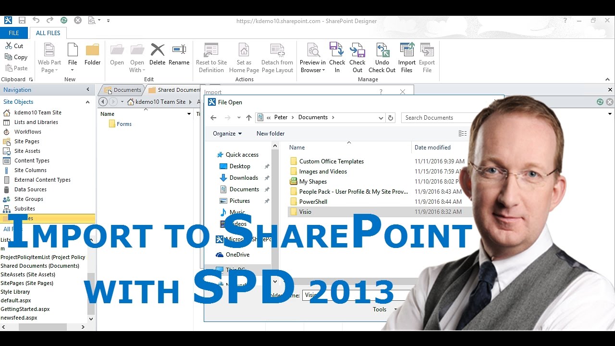The image size is (615, 346).
Task: Click Reset to Site Definition icon
Action: pyautogui.click(x=211, y=50)
